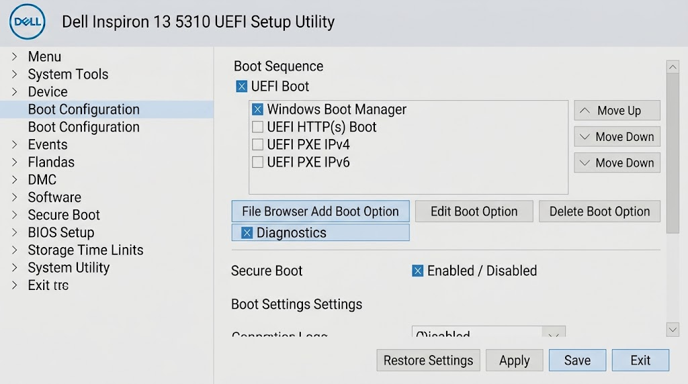This screenshot has height=384, width=688.
Task: Click the Exit button at bottom
Action: tap(640, 361)
